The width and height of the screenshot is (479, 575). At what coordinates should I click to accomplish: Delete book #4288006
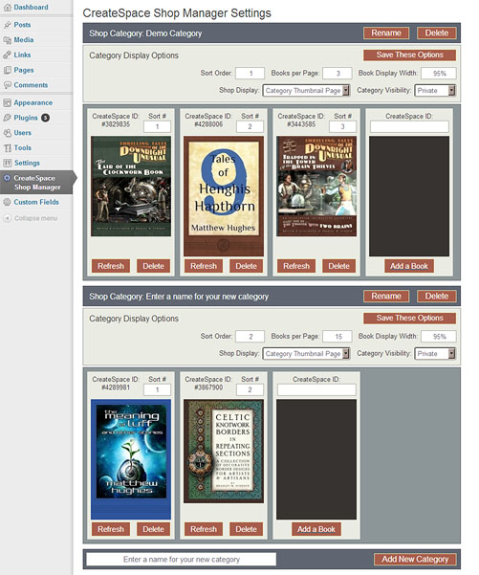pos(246,266)
